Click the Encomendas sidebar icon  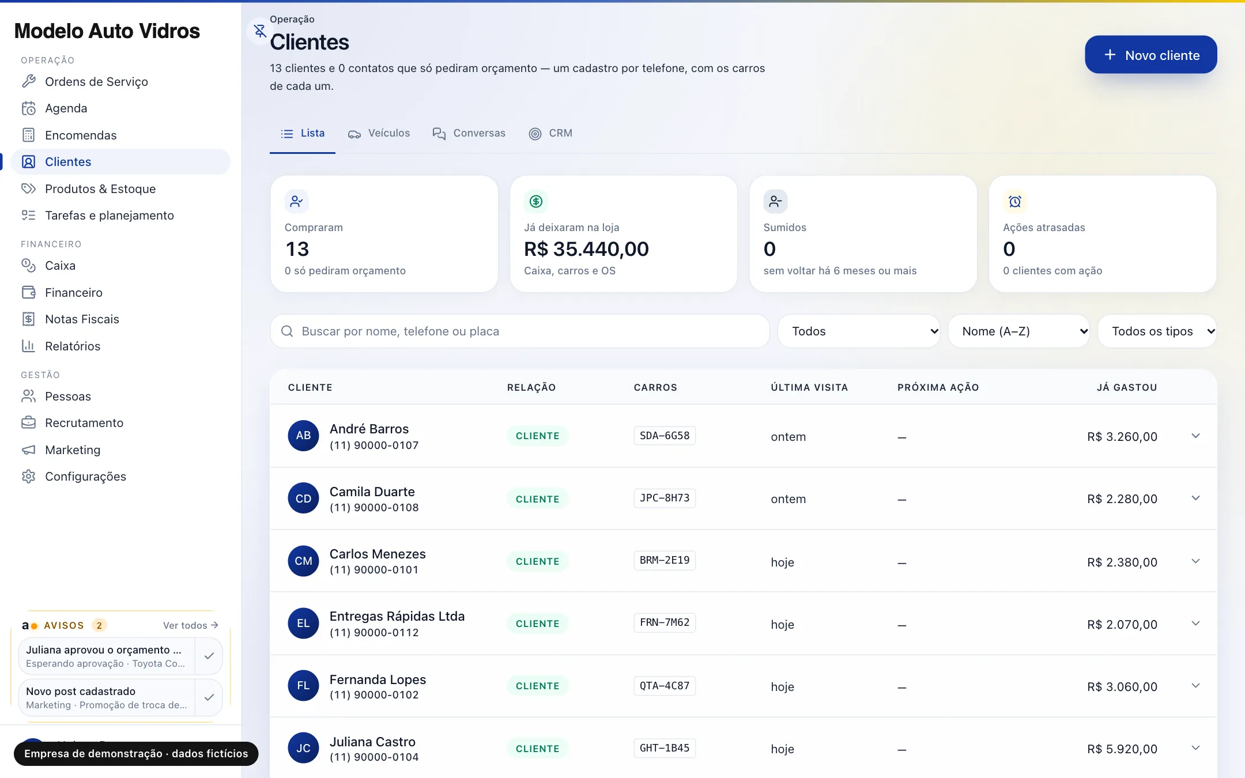coord(29,135)
